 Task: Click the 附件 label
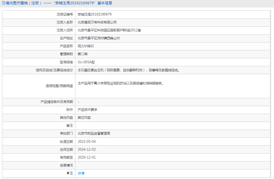tap(69, 110)
